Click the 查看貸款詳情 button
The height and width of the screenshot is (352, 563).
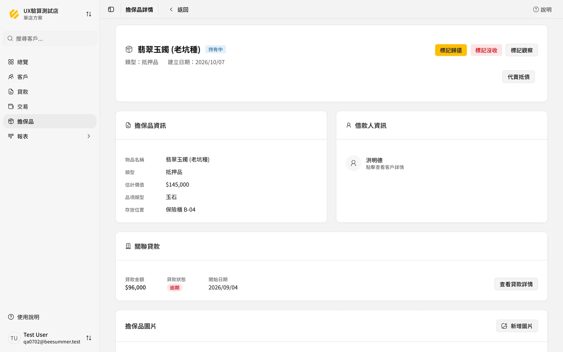pyautogui.click(x=516, y=284)
